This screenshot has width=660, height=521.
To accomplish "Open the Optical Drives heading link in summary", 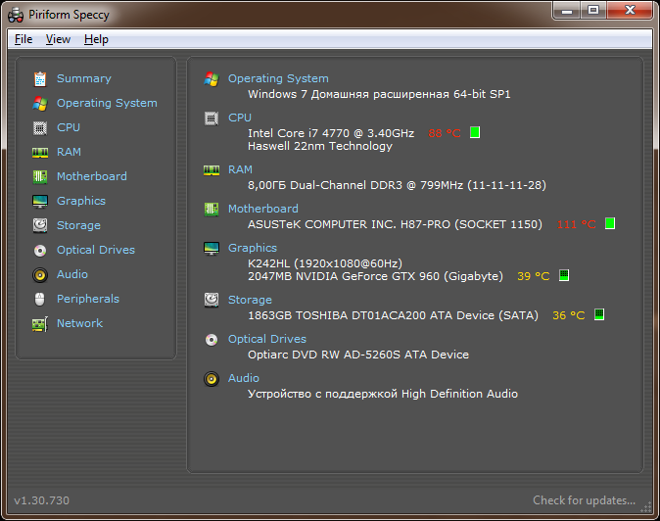I will (x=267, y=339).
